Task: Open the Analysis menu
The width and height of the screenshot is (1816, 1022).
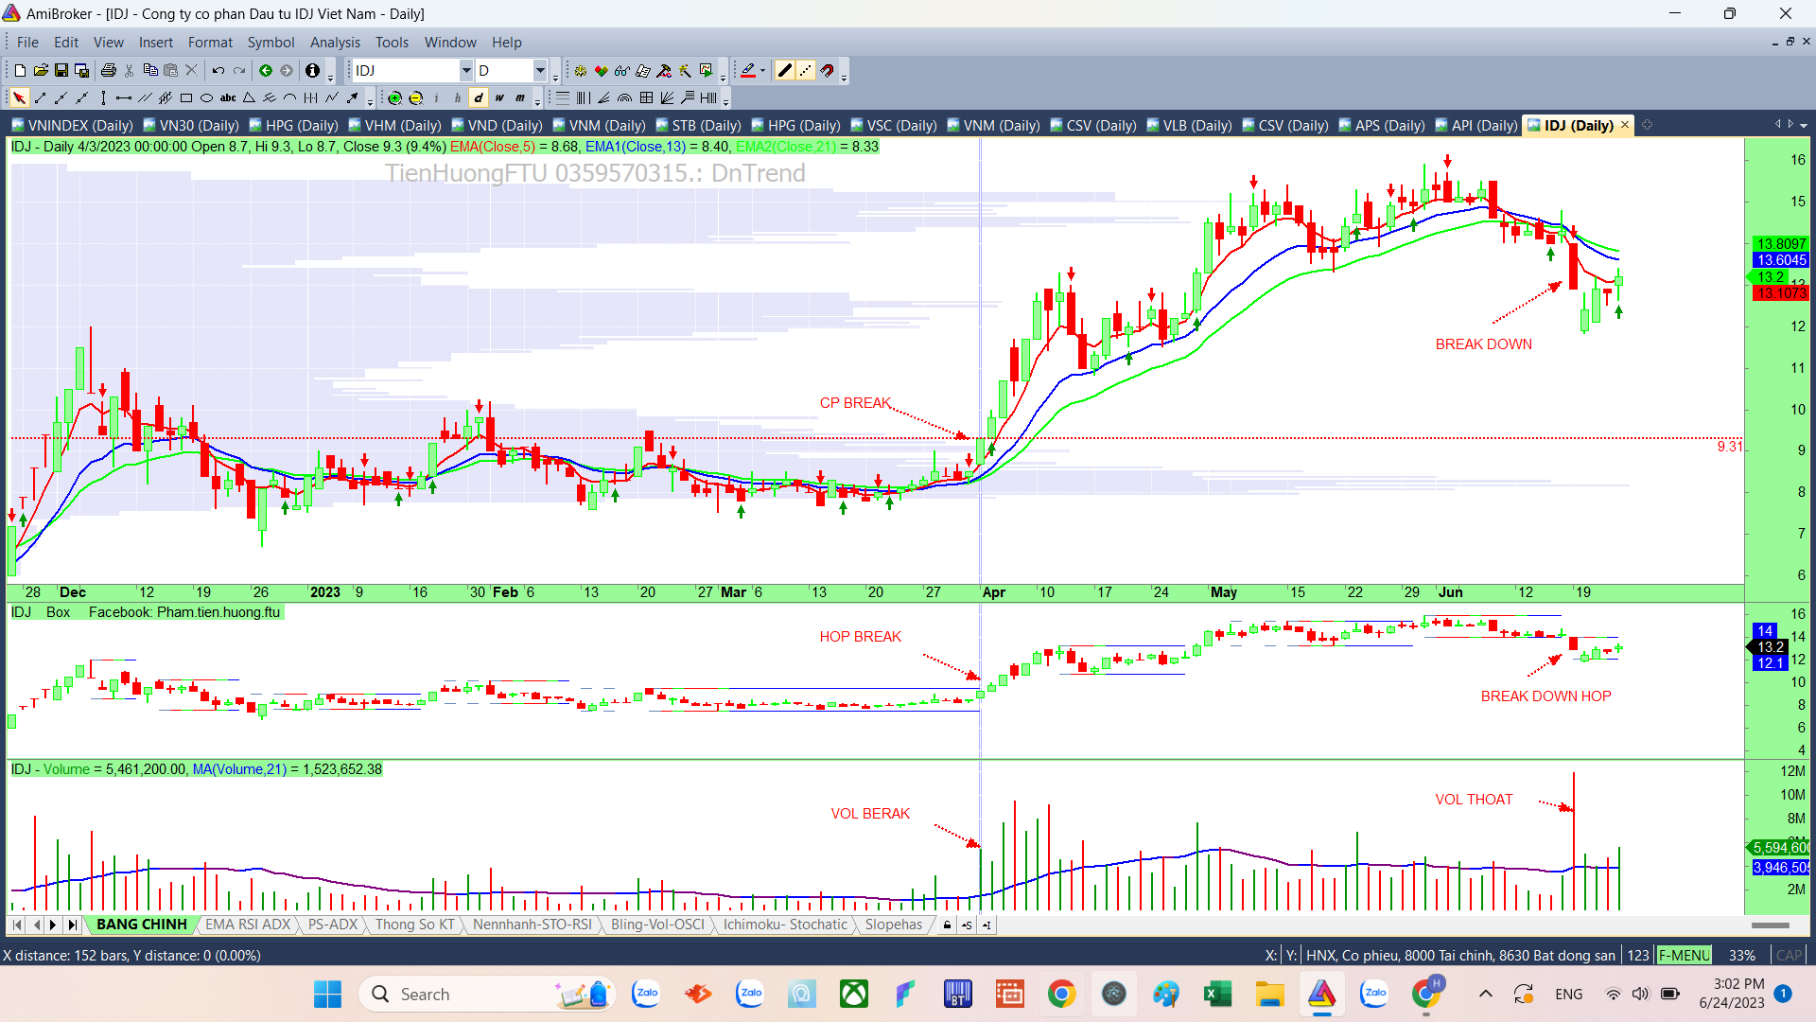Action: click(335, 43)
